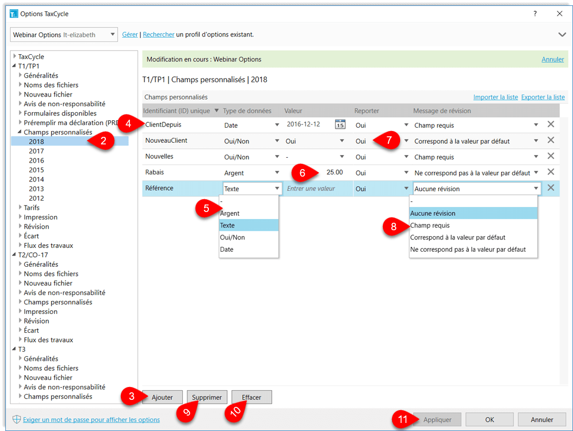Open T2 Avis de non-responsabilité item
This screenshot has width=573, height=431.
tap(64, 293)
